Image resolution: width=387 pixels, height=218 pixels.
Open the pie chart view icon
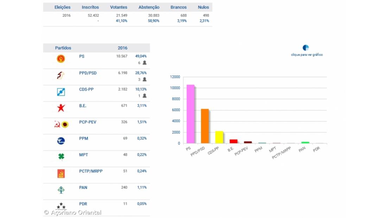click(x=306, y=48)
